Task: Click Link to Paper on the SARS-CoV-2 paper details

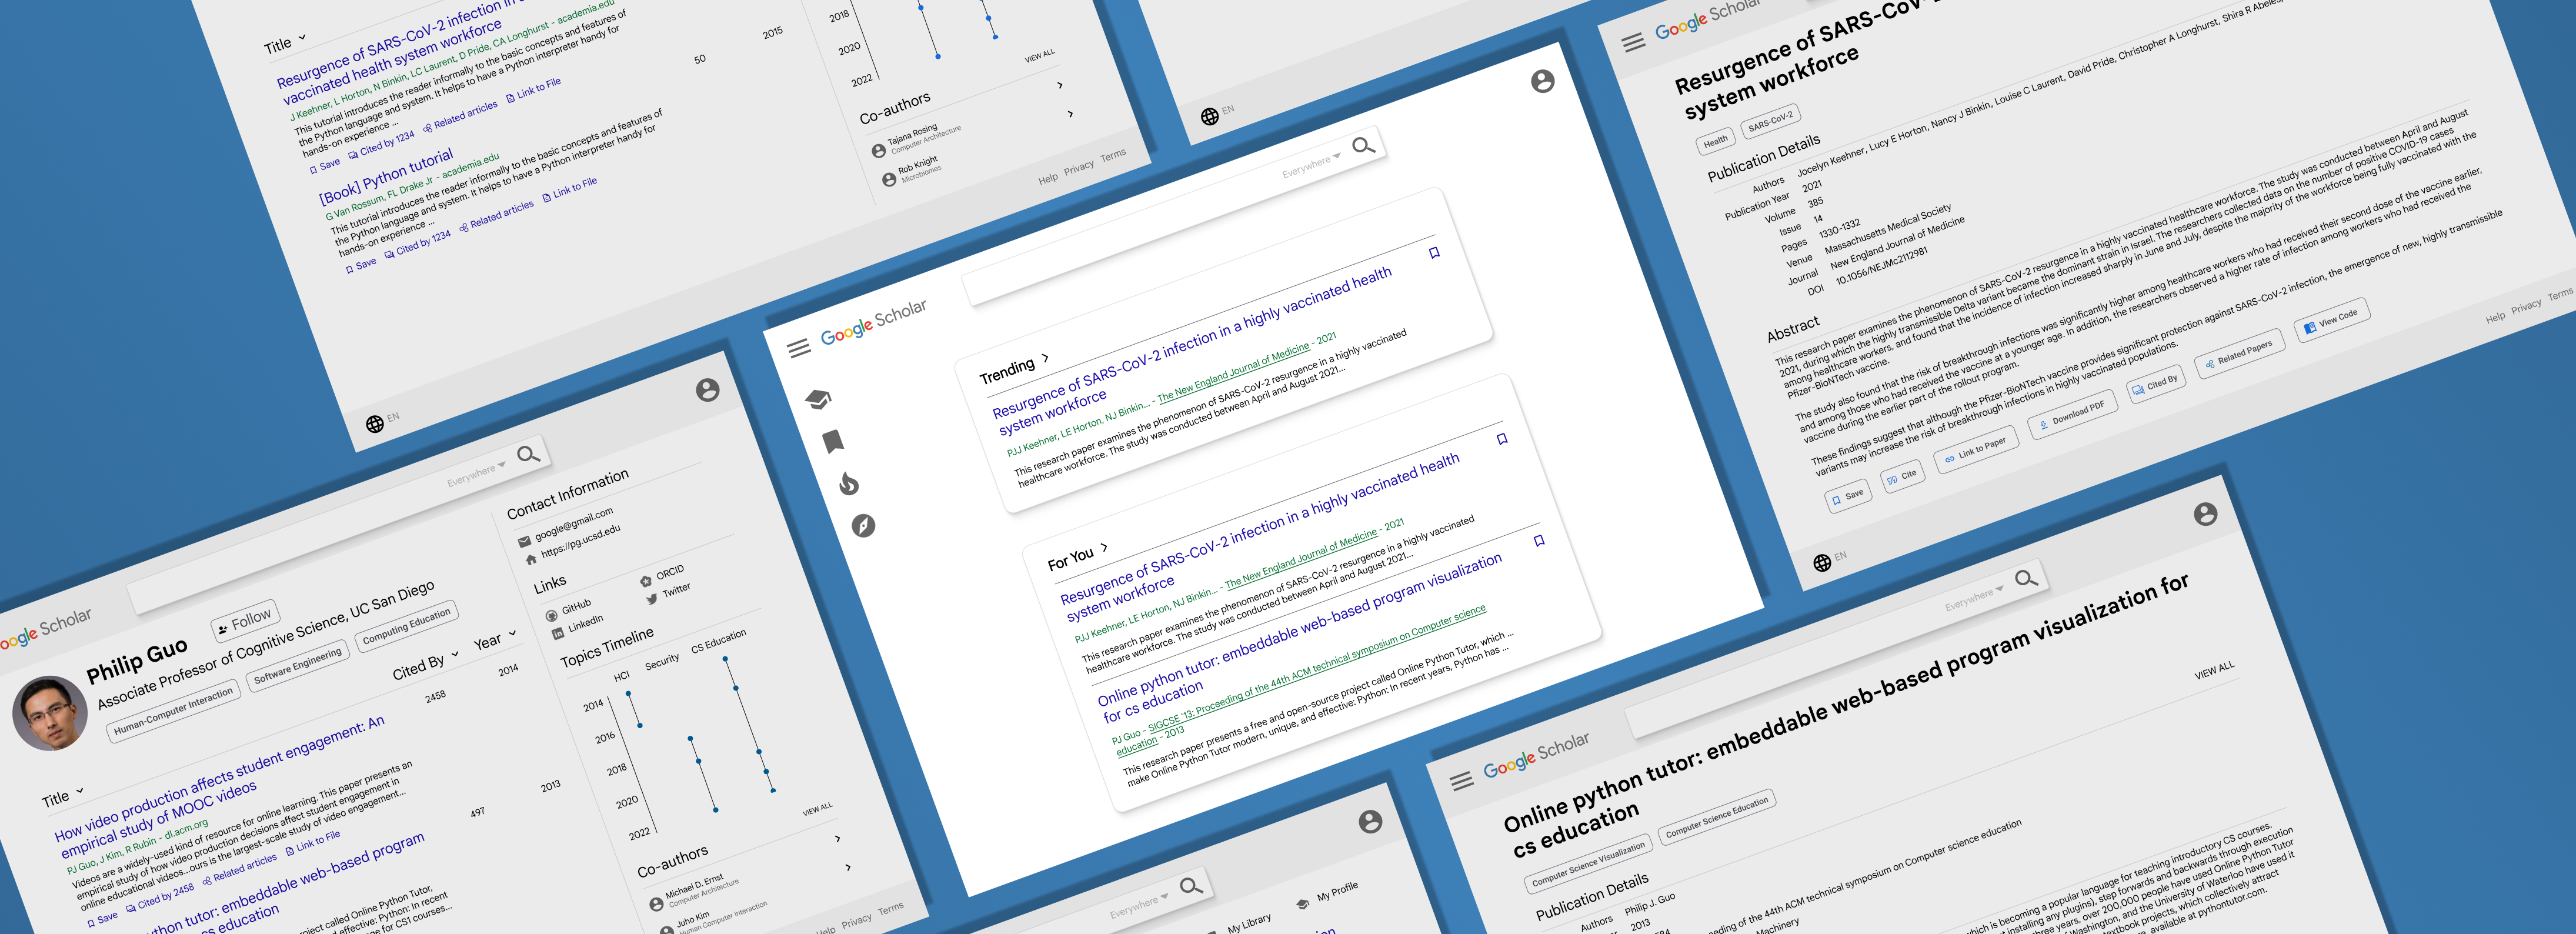Action: pyautogui.click(x=1976, y=450)
